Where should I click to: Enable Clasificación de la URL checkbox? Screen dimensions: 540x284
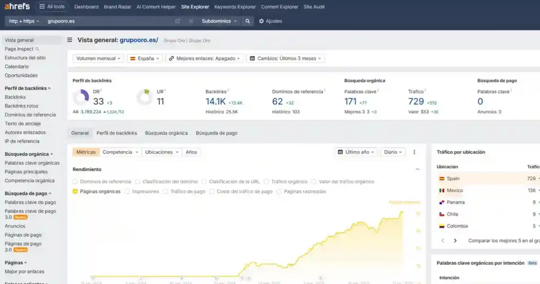point(204,181)
